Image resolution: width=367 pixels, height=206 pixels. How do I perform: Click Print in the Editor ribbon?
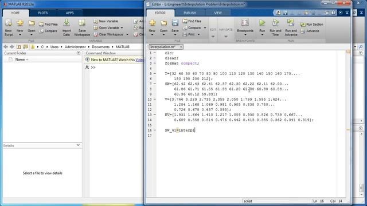189,34
